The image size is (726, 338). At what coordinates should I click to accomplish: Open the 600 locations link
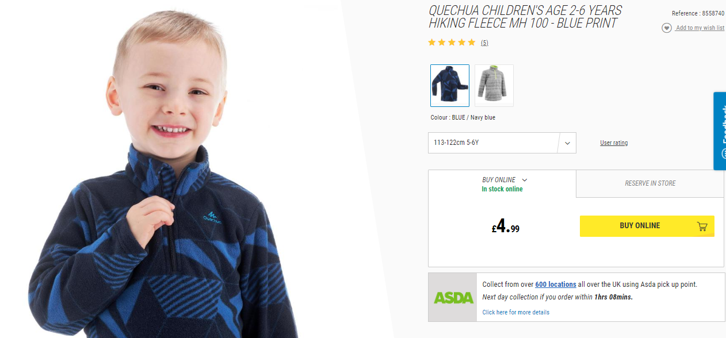(556, 285)
